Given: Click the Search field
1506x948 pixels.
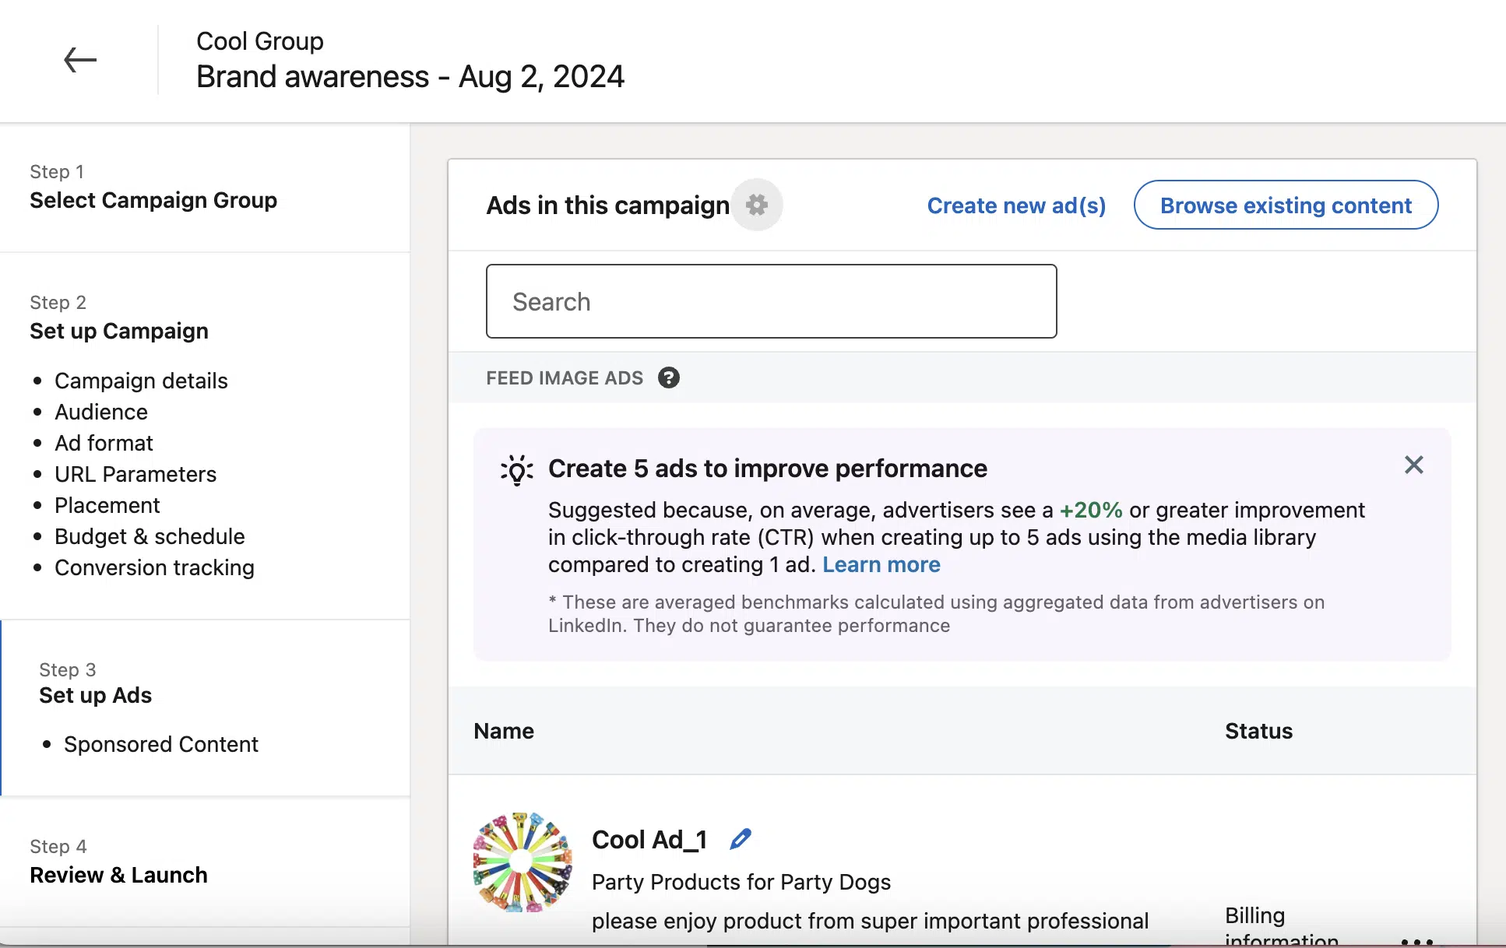Looking at the screenshot, I should point(771,301).
